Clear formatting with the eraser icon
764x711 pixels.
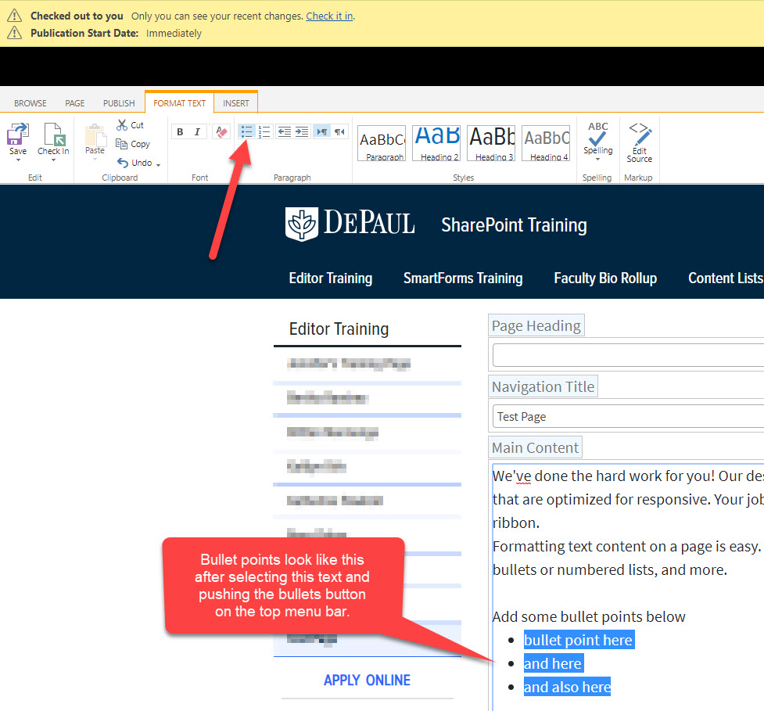[221, 131]
